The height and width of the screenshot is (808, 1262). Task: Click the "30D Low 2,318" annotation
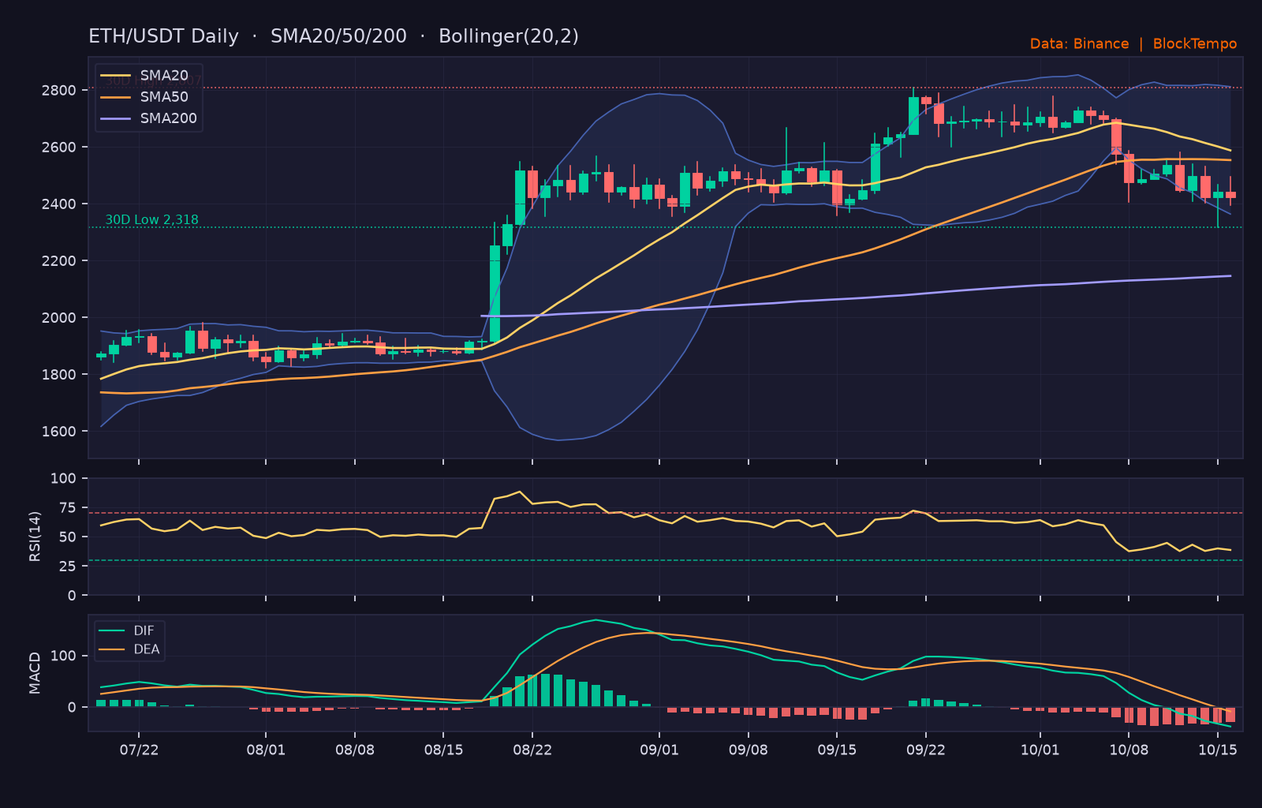[152, 220]
